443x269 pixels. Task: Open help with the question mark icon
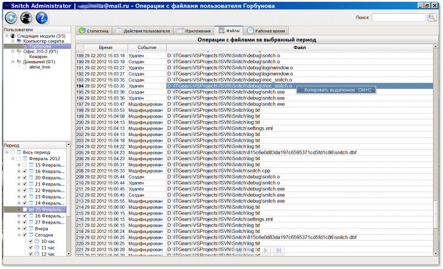[41, 18]
